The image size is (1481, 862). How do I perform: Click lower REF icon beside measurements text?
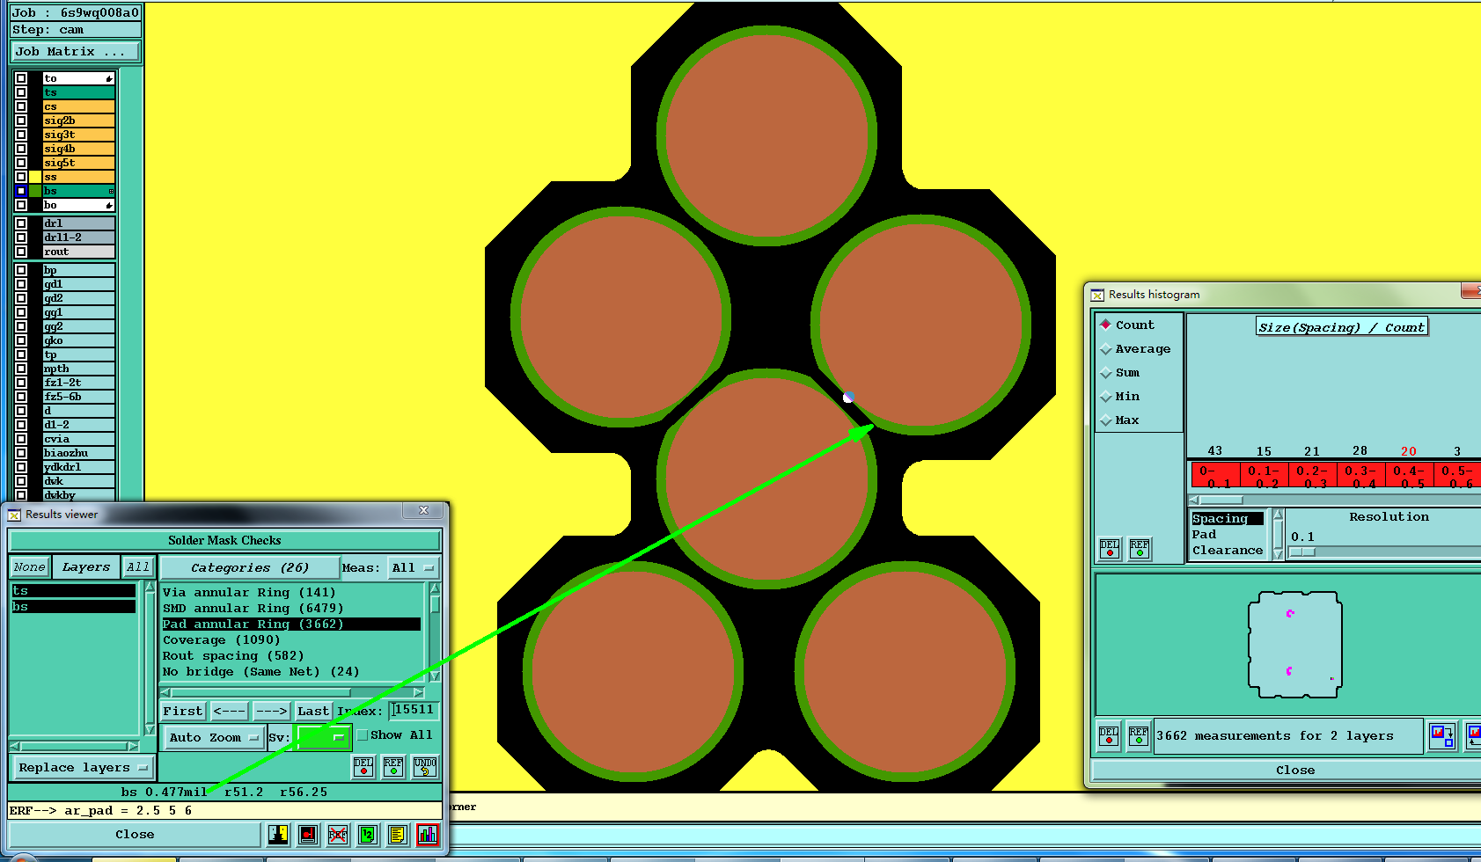click(1139, 735)
